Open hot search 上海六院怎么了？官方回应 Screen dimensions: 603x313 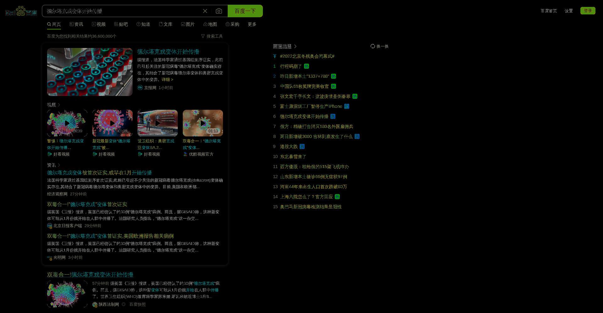(307, 197)
